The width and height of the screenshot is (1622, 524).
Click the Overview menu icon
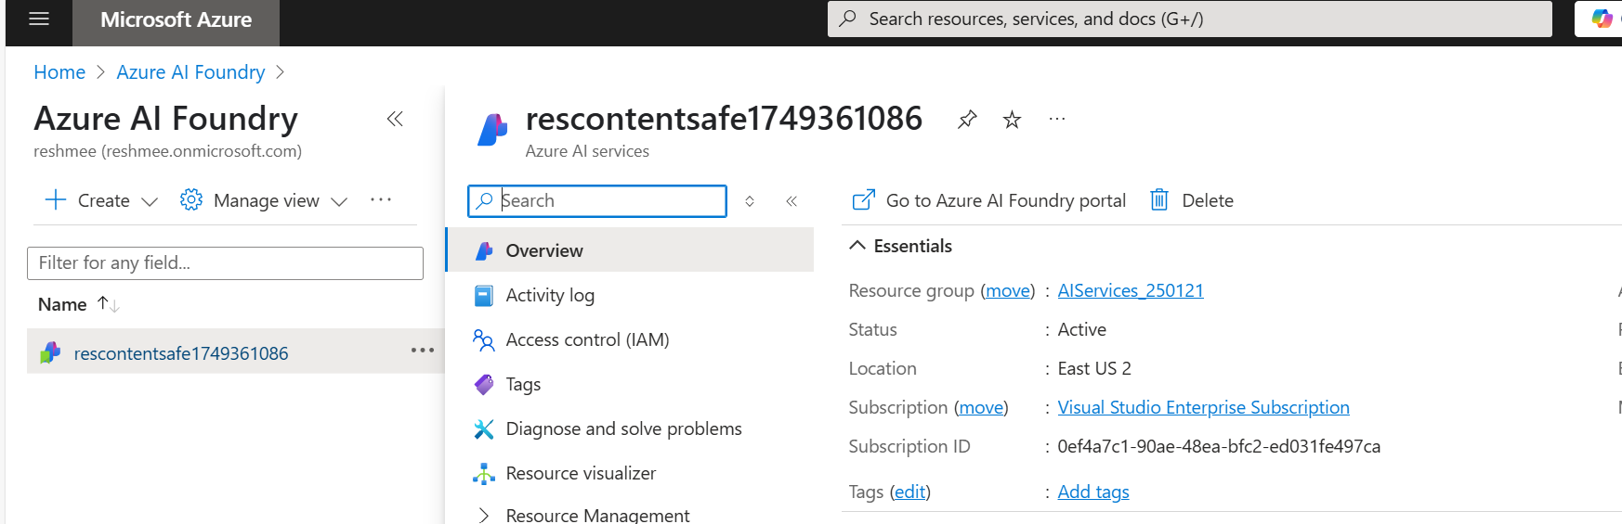[x=484, y=250]
